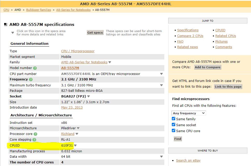Expand the Richland core arrow
This screenshot has width=251, height=166.
tap(77, 134)
